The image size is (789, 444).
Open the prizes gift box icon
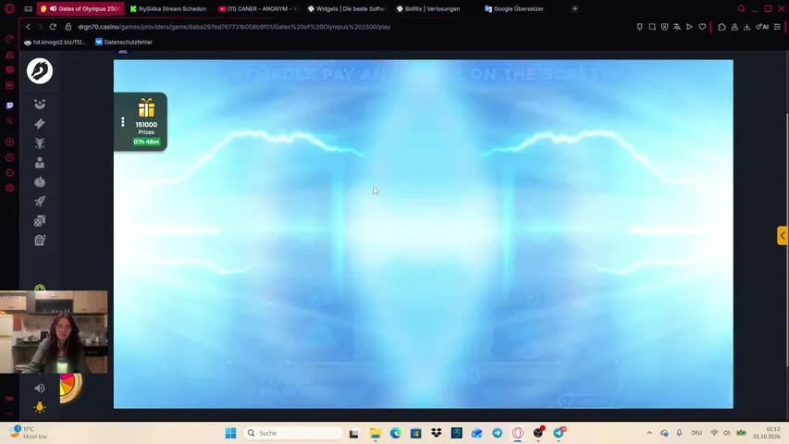coord(146,107)
